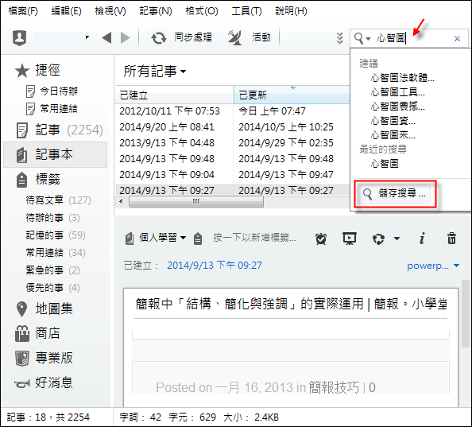The image size is (472, 427).
Task: Select suggestion 心智圖法軟體...
Action: pos(402,78)
